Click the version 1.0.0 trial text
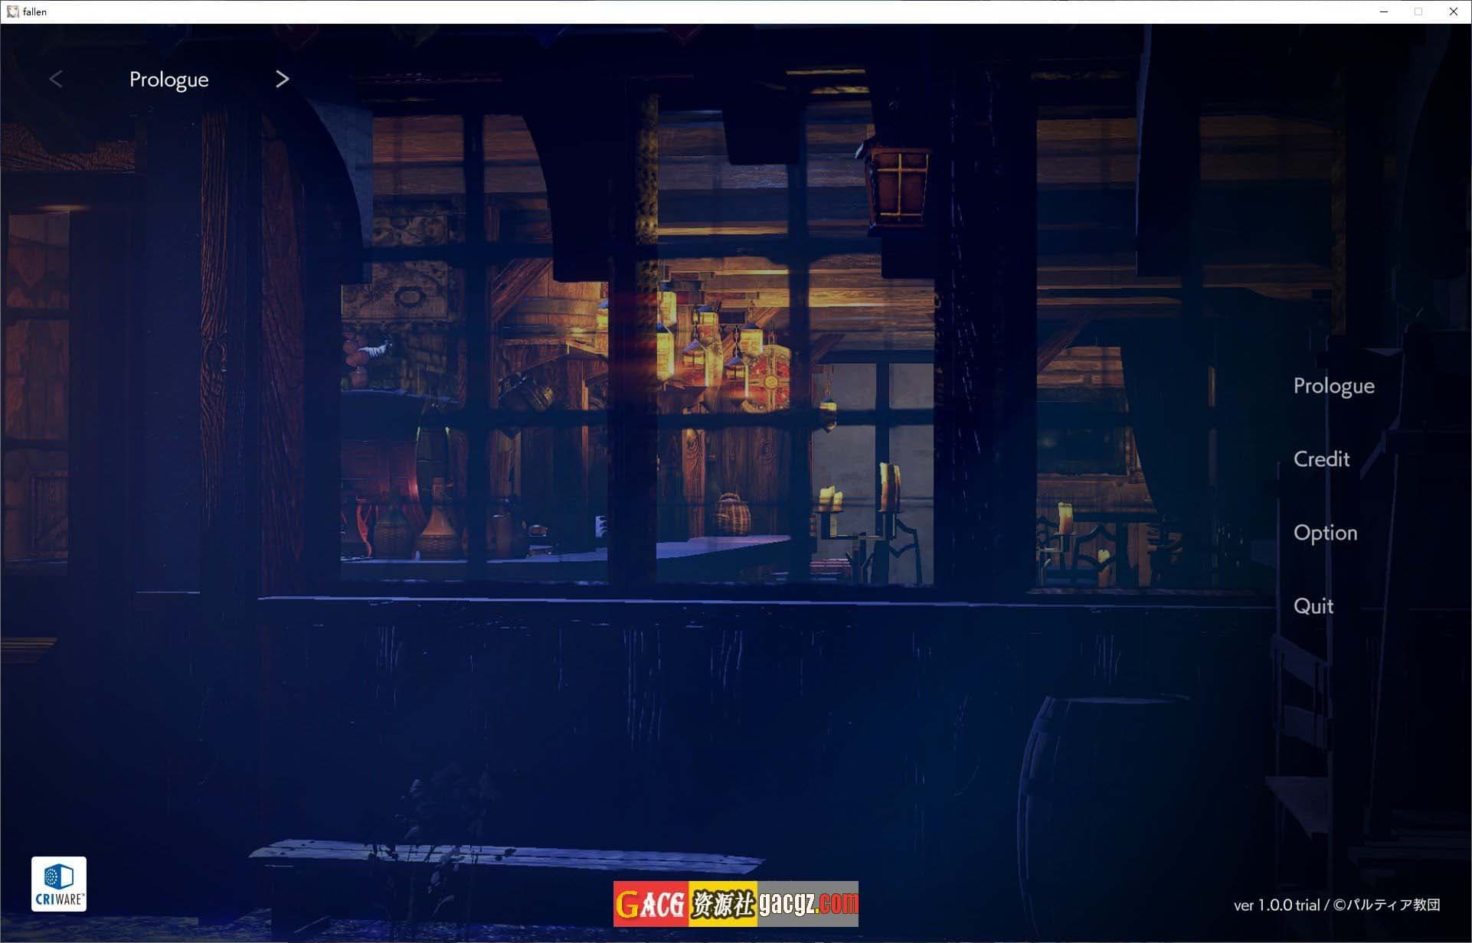 tap(1277, 905)
